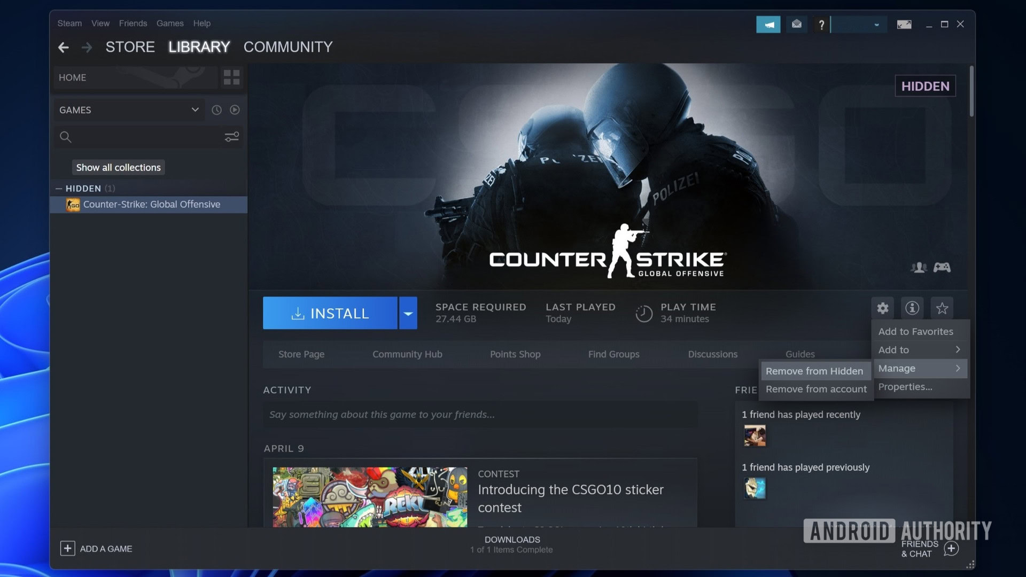1026x577 pixels.
Task: Select Properties from context menu
Action: tap(906, 387)
